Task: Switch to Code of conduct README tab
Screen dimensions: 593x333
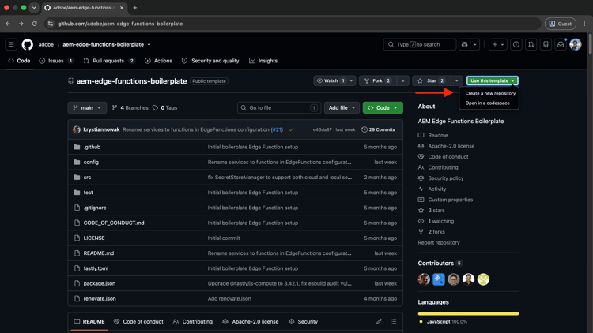Action: coord(138,322)
